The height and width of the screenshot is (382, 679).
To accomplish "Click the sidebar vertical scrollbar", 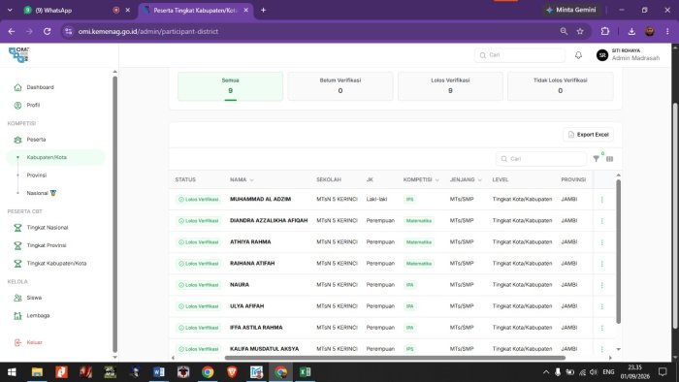I will [114, 214].
